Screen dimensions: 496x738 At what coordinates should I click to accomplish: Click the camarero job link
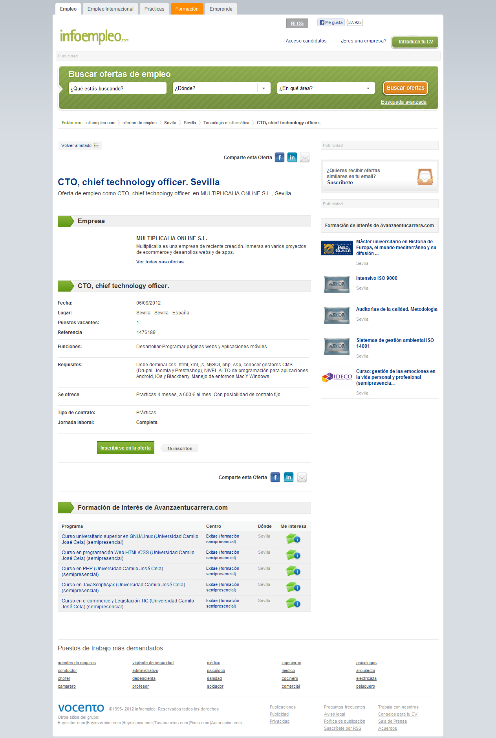click(67, 687)
